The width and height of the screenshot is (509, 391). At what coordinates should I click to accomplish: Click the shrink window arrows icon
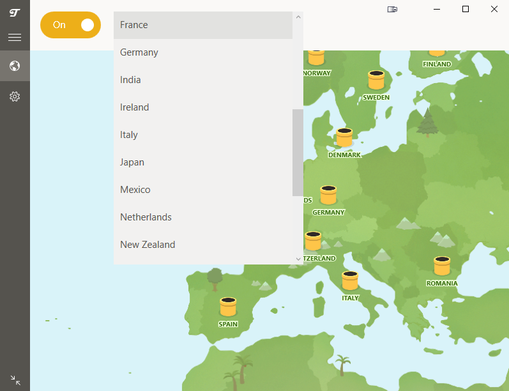[15, 380]
